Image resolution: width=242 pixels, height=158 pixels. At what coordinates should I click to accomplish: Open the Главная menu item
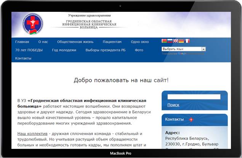(x=22, y=42)
